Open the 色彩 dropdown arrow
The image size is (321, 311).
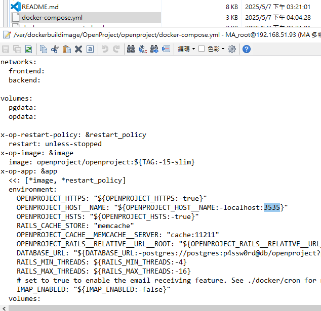click(223, 49)
